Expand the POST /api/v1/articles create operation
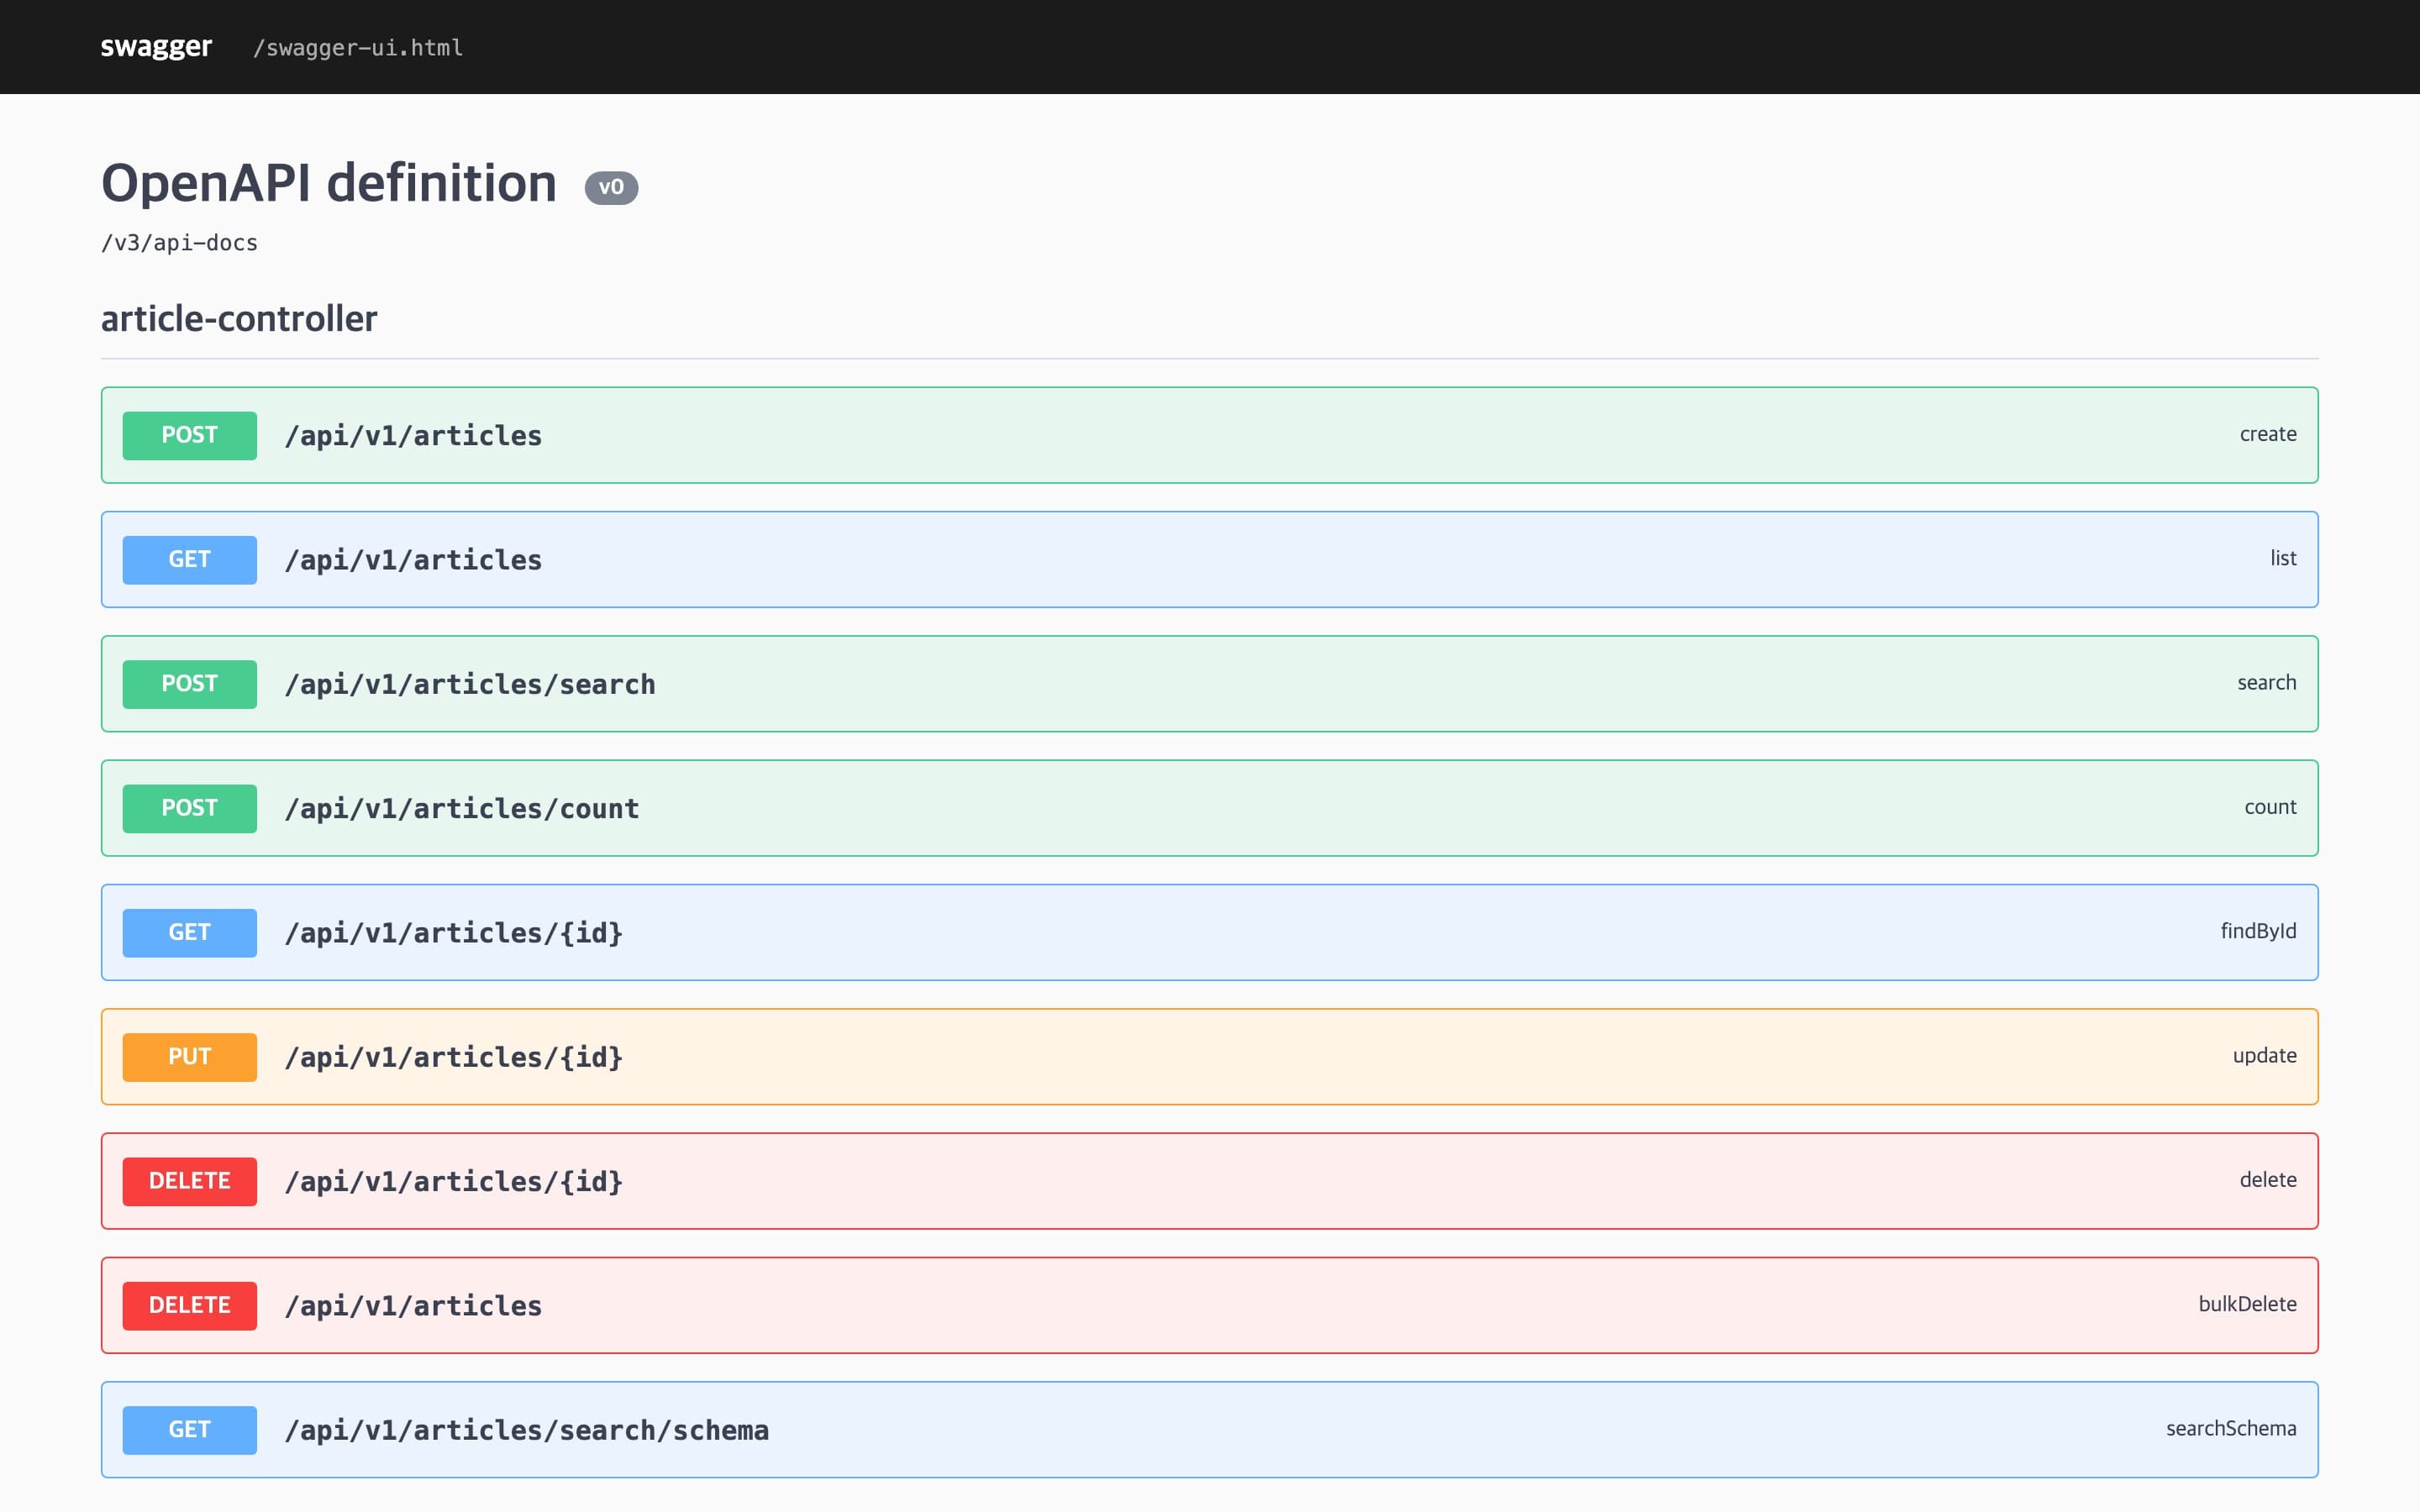2420x1512 pixels. point(1209,435)
